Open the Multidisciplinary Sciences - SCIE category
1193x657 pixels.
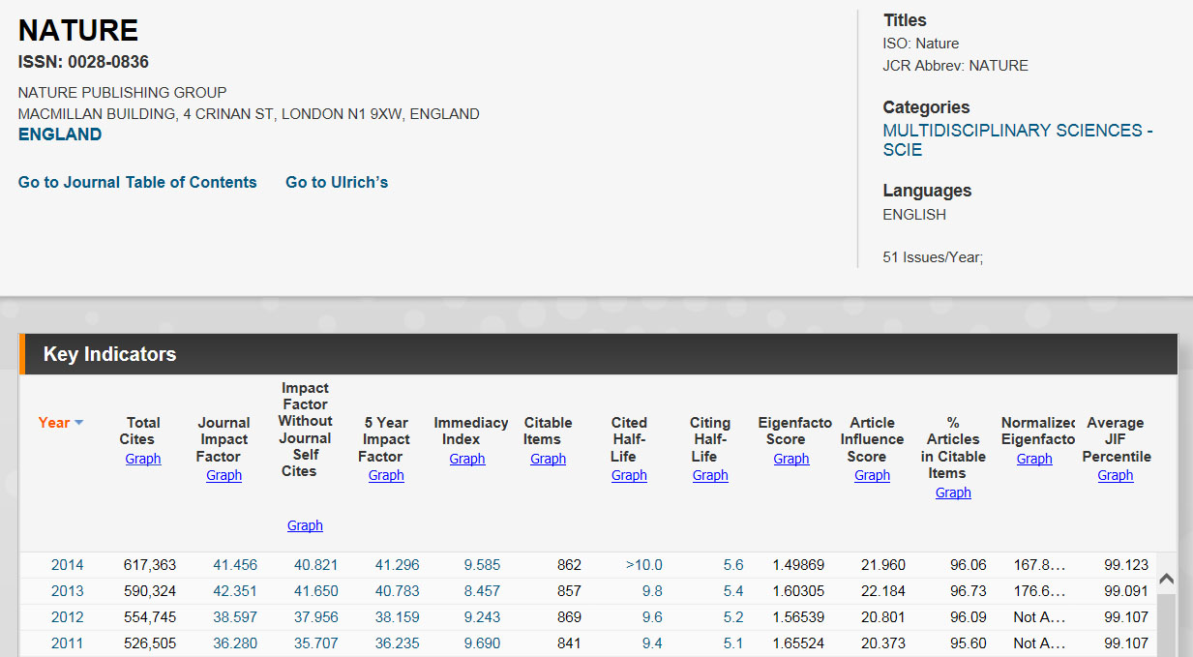pos(1018,140)
